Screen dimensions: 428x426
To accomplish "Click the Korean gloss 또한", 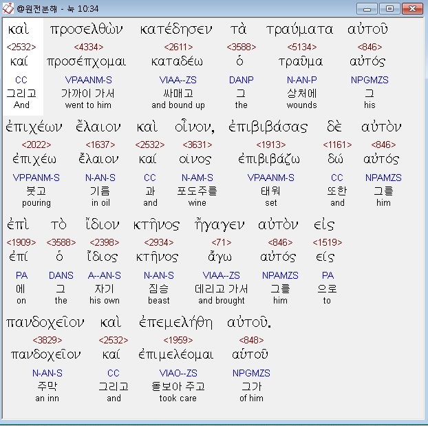I will pyautogui.click(x=337, y=191).
